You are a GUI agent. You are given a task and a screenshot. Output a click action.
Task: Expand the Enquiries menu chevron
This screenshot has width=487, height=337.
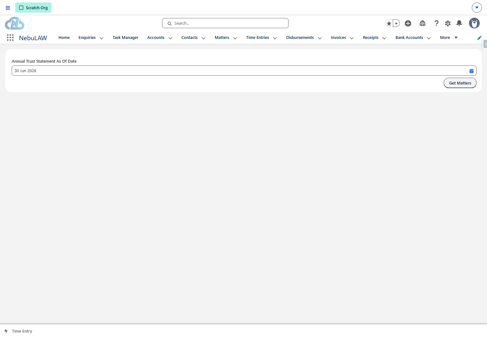click(x=101, y=38)
